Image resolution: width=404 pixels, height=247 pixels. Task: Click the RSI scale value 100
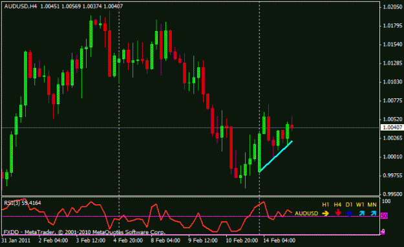click(386, 201)
